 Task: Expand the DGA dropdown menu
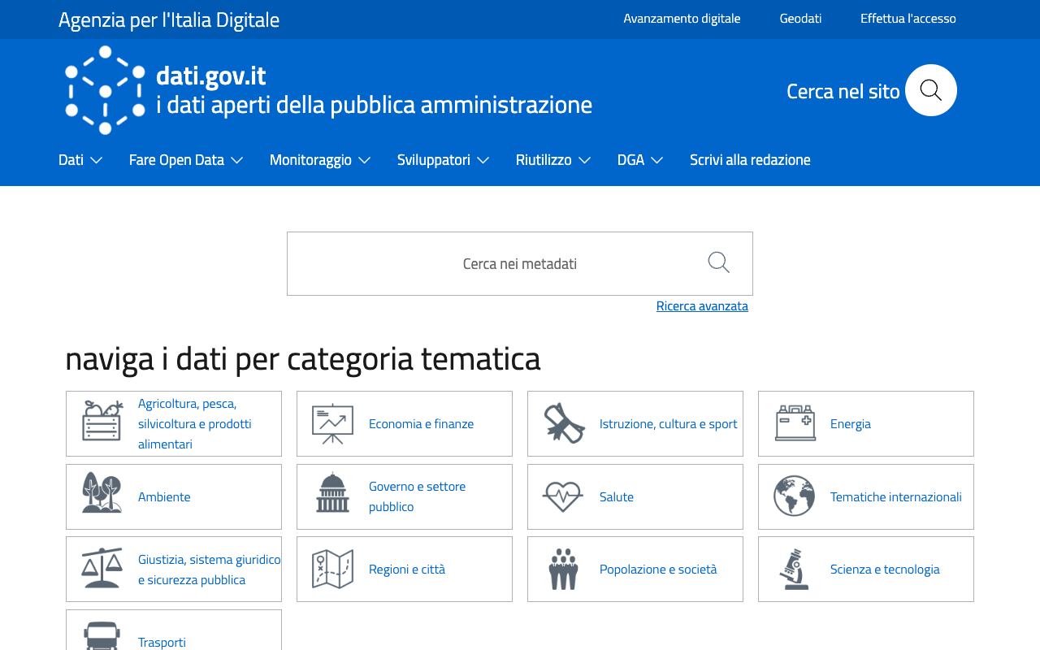pos(640,160)
